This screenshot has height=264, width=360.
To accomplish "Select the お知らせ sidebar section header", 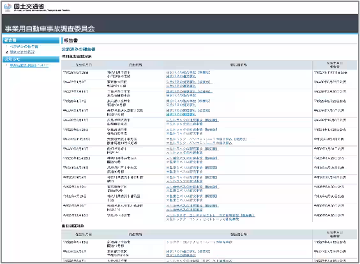I will pos(31,59).
